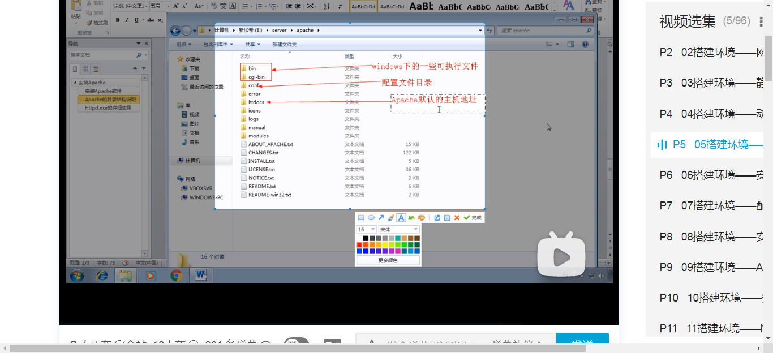Open playlist item P6 06搭建环境
The width and height of the screenshot is (773, 353).
click(711, 175)
